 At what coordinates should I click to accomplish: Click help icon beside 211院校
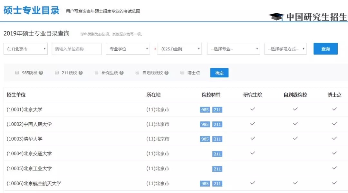pos(81,73)
